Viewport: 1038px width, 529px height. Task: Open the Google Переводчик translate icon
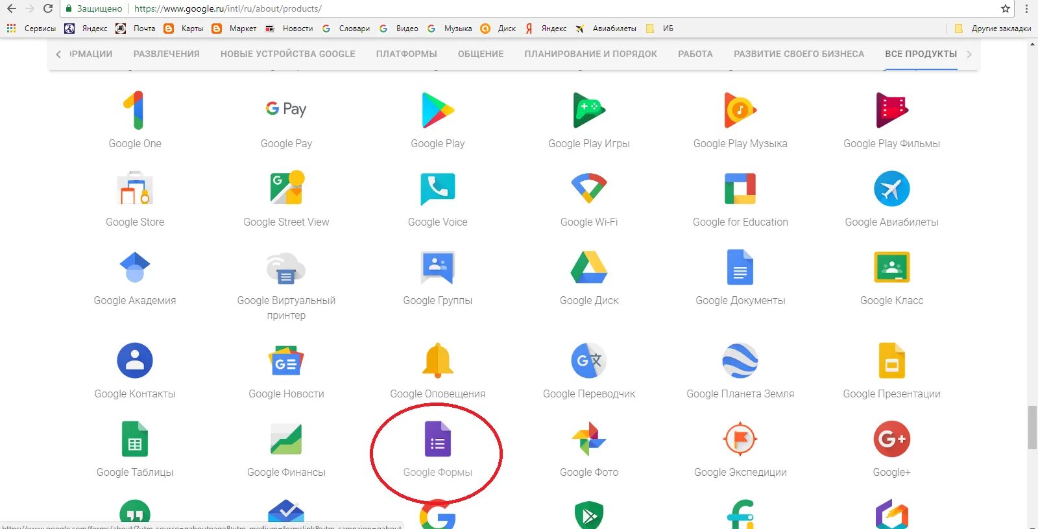pyautogui.click(x=589, y=360)
